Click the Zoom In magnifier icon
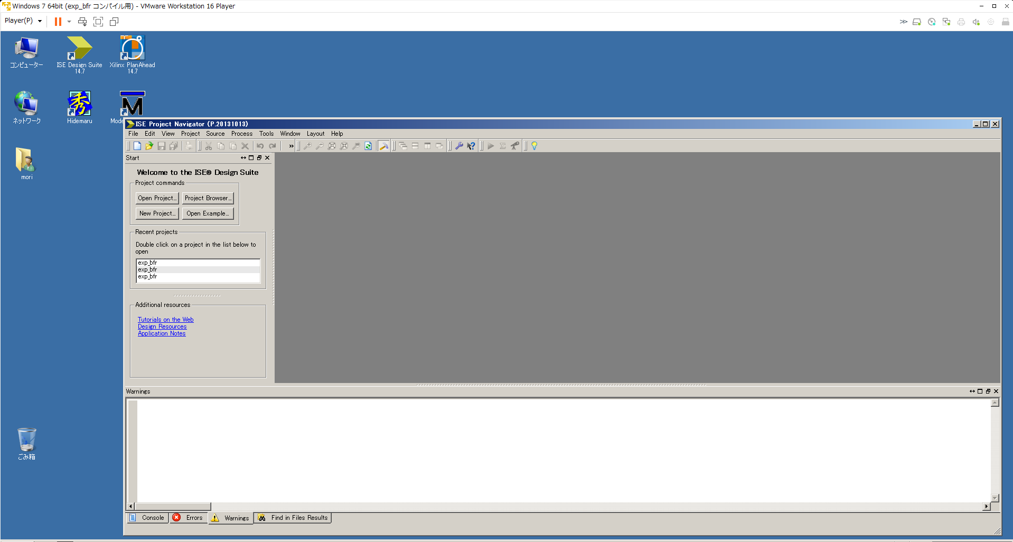This screenshot has width=1013, height=542. [307, 146]
